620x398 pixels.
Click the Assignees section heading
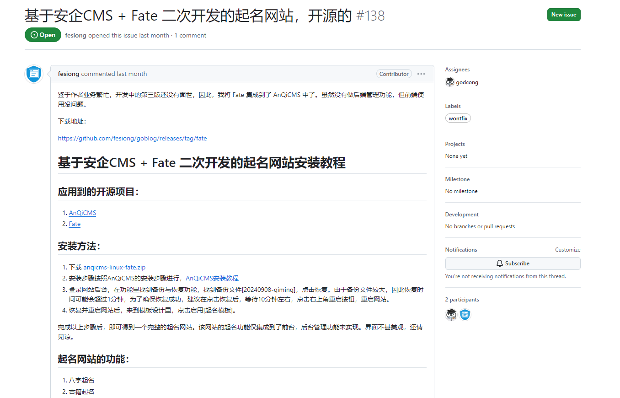[x=458, y=70]
